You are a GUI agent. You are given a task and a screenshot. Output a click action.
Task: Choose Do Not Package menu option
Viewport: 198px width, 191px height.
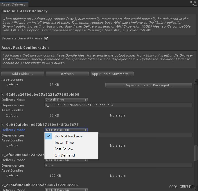coord(71,136)
